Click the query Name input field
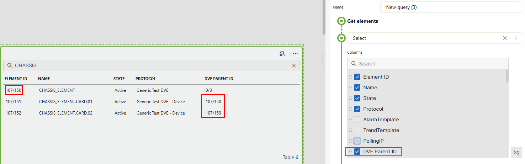525x164 pixels. coord(451,7)
